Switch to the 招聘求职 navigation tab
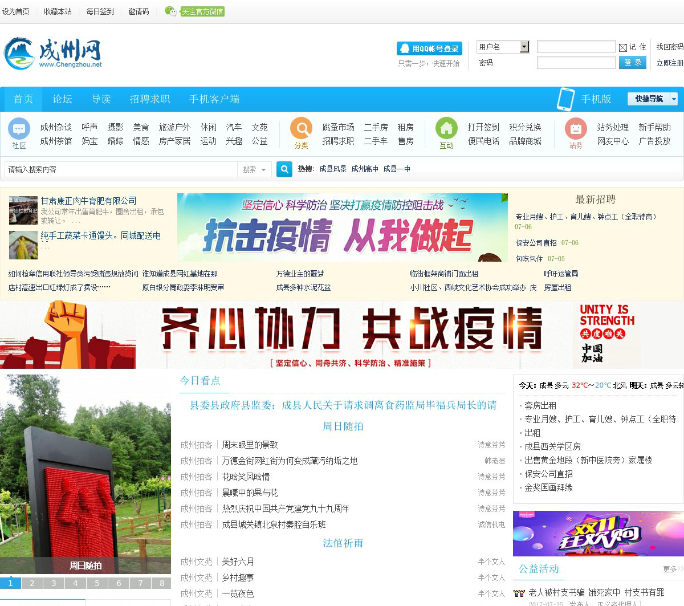Viewport: 684px width, 606px height. [x=150, y=99]
